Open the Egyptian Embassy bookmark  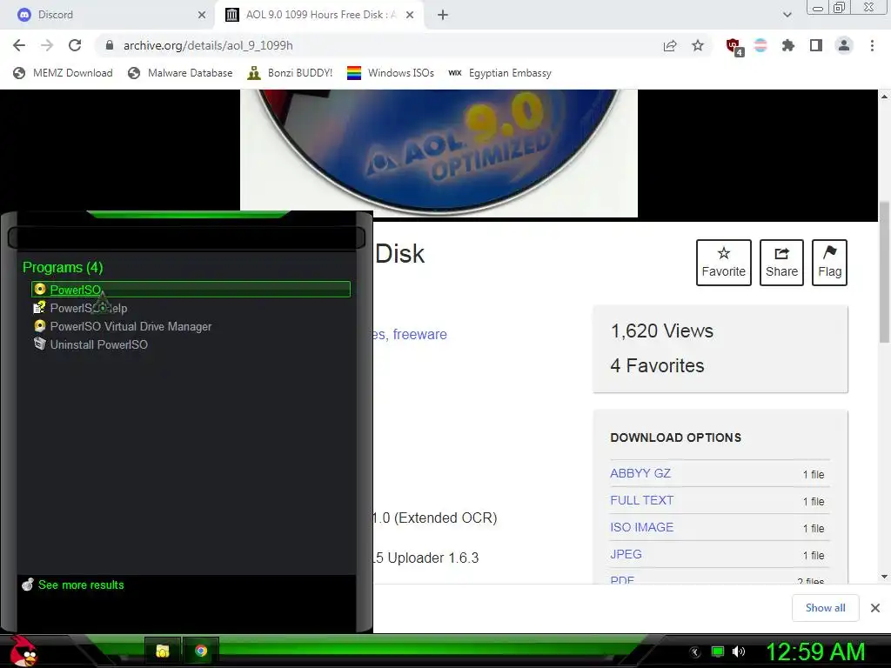[500, 73]
